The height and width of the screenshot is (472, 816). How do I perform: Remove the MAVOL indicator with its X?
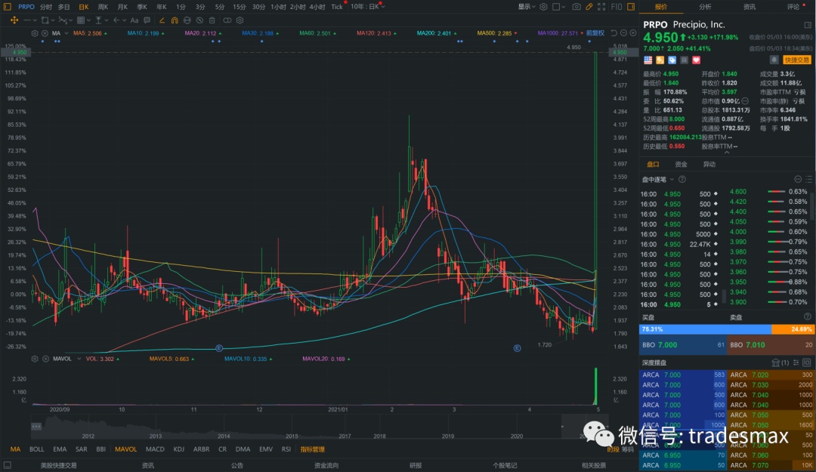tap(45, 359)
